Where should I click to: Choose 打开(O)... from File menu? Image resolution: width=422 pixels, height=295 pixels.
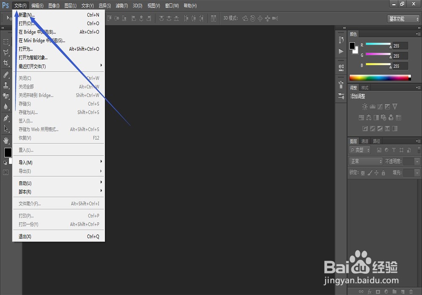tap(59, 23)
